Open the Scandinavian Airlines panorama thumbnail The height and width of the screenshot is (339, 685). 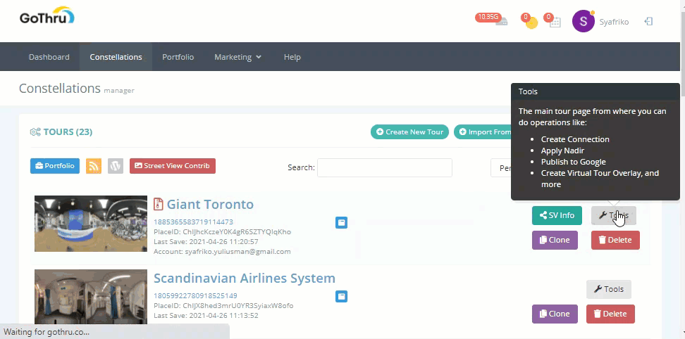pos(91,296)
